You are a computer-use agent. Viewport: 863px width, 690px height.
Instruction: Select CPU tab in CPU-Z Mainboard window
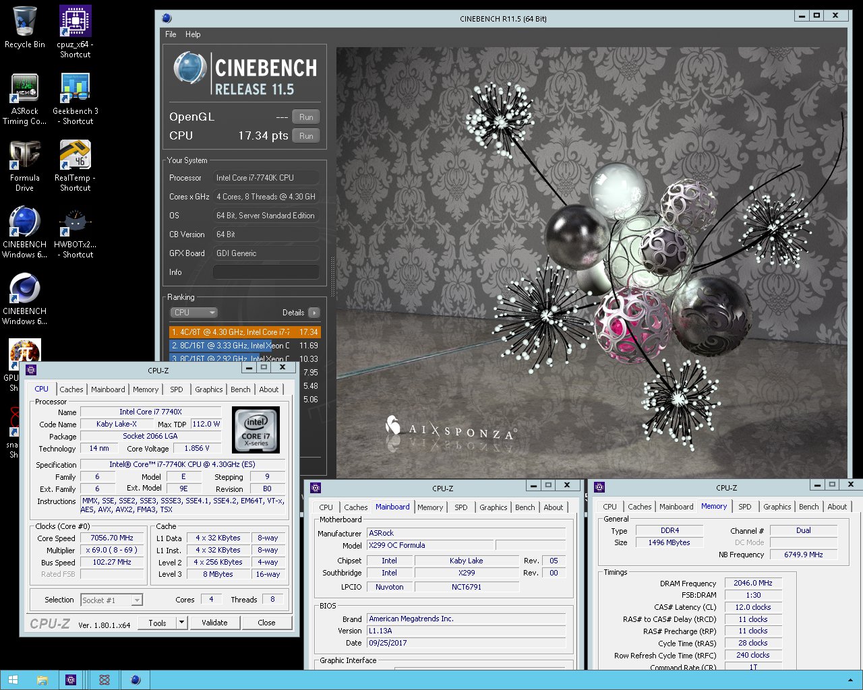point(326,507)
